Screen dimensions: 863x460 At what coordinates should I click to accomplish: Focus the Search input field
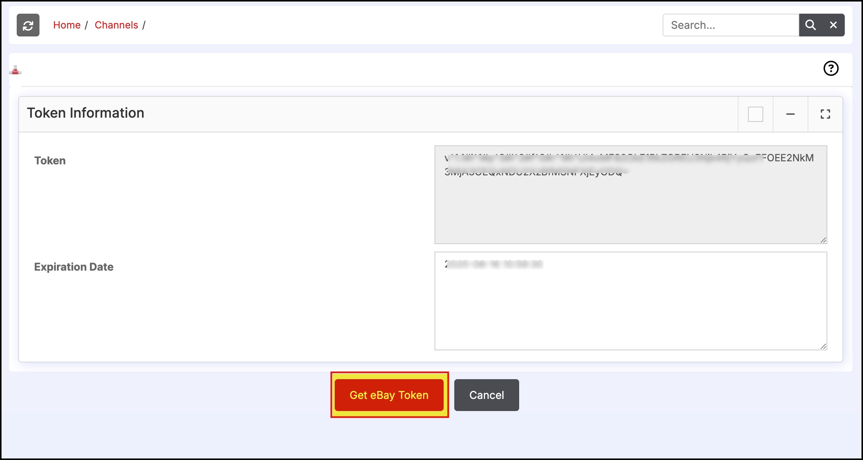(731, 25)
